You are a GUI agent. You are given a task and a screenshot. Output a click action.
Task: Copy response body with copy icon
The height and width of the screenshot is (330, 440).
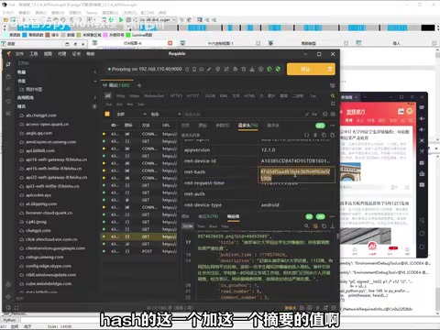tap(324, 226)
